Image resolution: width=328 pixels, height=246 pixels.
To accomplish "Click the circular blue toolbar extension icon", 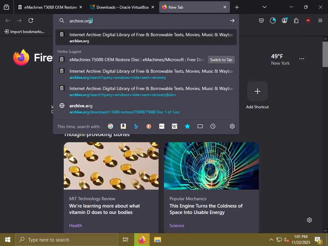I will (x=273, y=20).
